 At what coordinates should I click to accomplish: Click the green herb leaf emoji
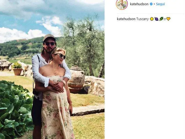coord(161,19)
